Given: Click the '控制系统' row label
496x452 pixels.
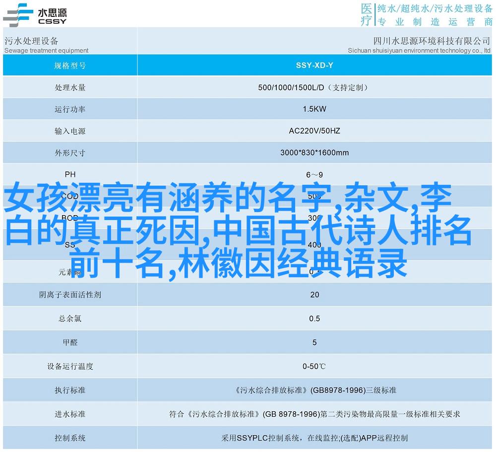Looking at the screenshot, I should pyautogui.click(x=70, y=438).
